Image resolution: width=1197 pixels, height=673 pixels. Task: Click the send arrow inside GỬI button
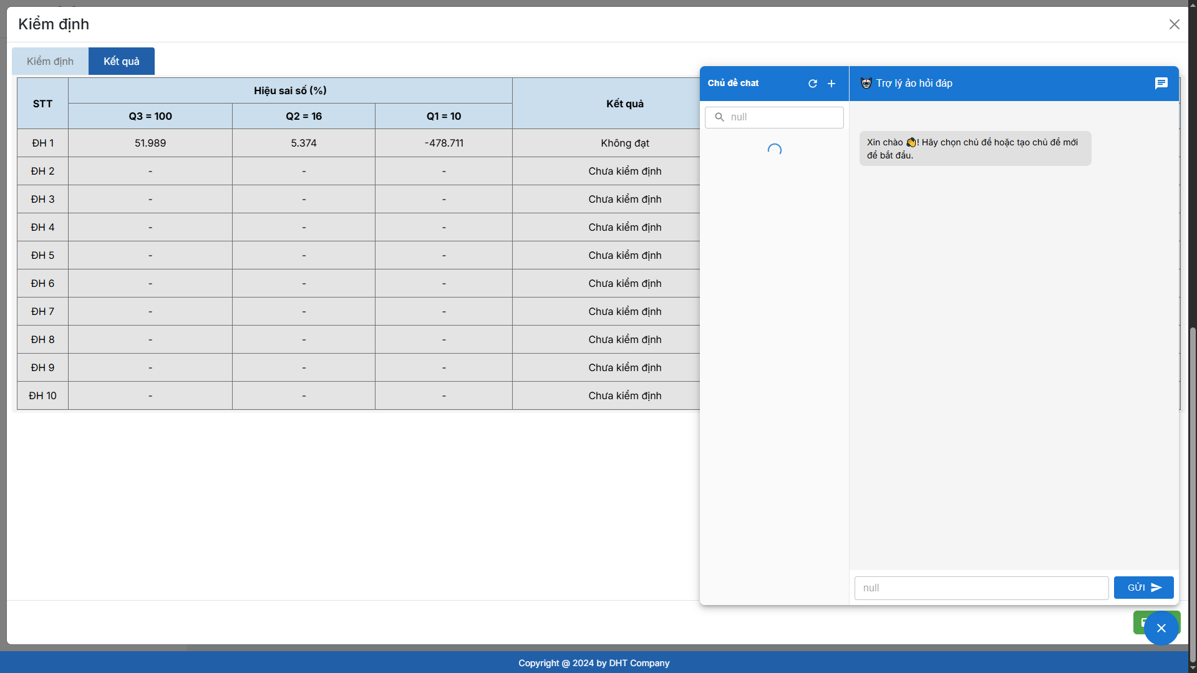[x=1155, y=587]
